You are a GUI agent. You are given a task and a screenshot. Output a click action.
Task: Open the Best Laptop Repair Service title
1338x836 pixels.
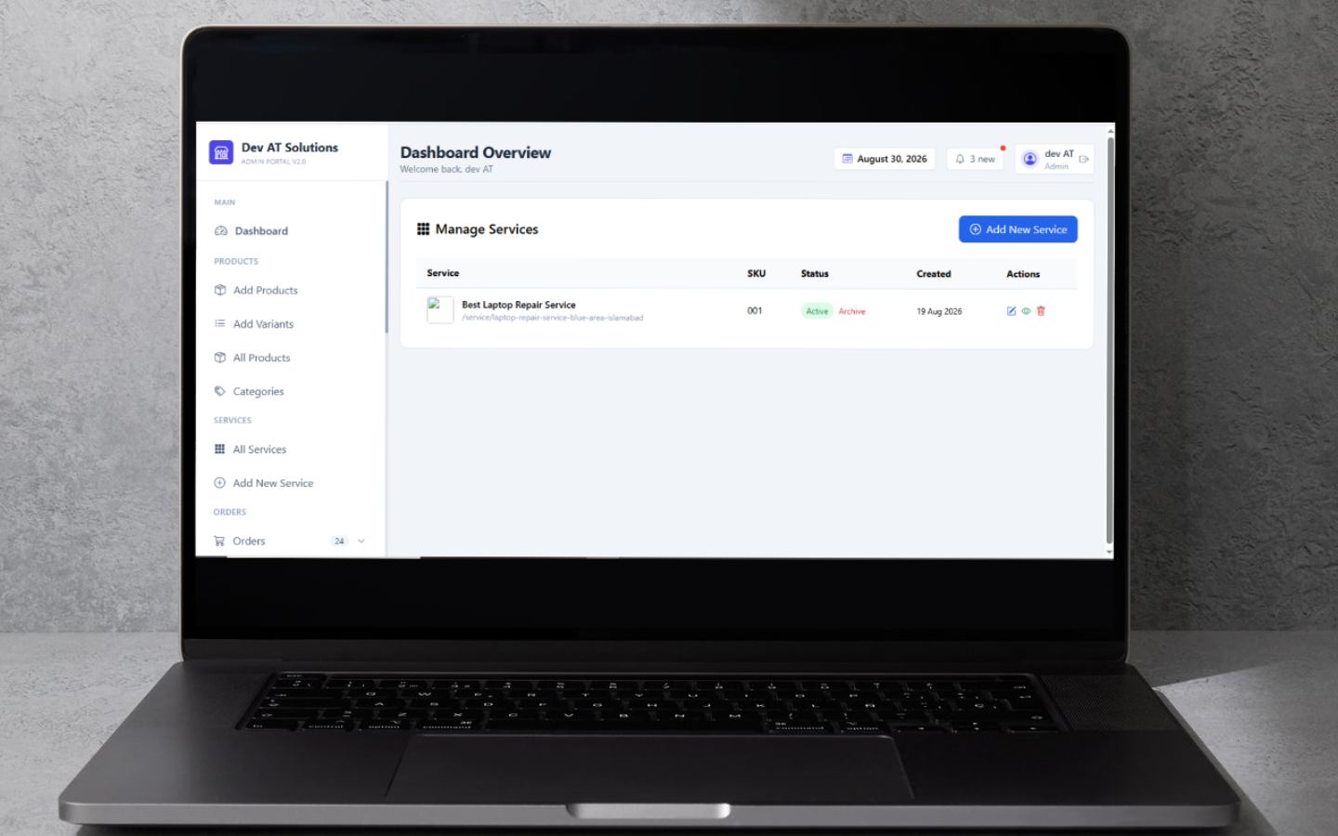point(518,305)
